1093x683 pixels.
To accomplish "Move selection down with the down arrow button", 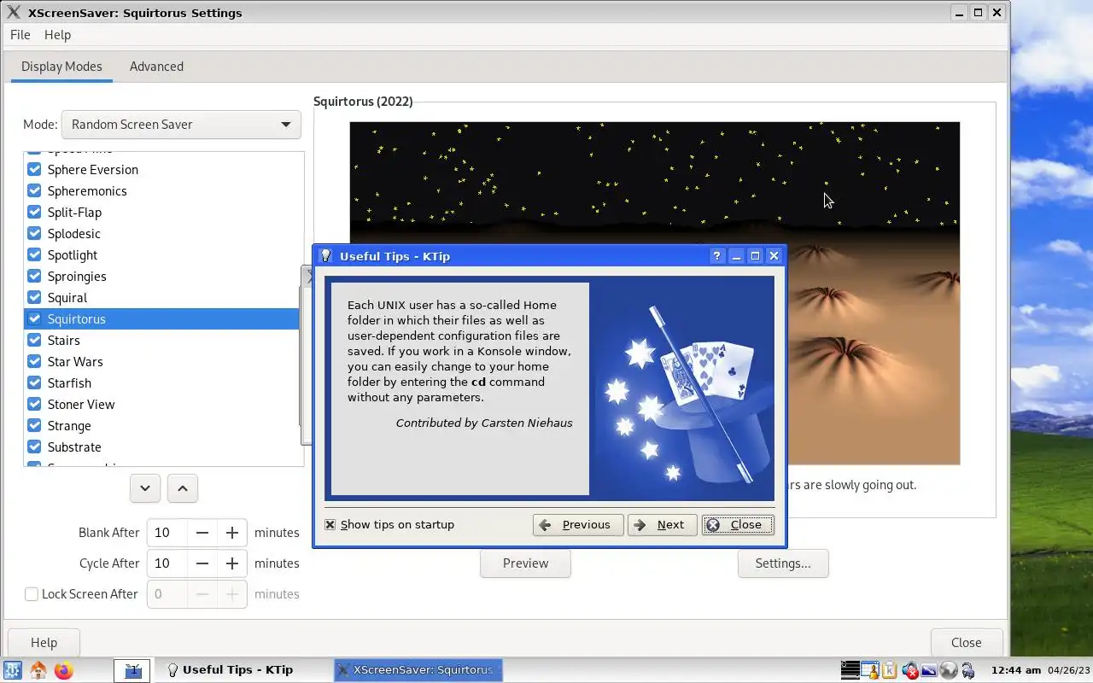I will pyautogui.click(x=145, y=488).
